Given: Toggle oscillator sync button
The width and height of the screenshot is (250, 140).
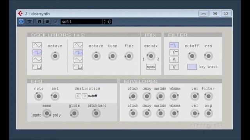Looking at the screenshot, I should click(151, 67).
